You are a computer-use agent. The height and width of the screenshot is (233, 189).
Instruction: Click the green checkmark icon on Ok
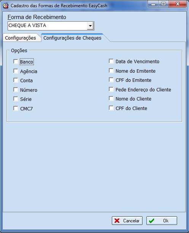pos(152,221)
